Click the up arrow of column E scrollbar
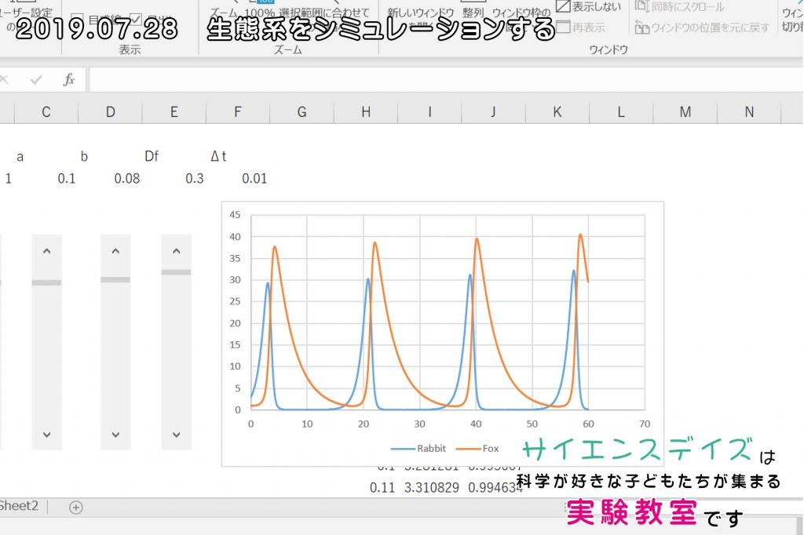This screenshot has width=804, height=535. pos(177,251)
